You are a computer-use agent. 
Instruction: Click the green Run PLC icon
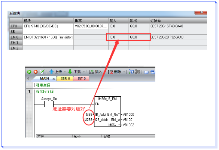[x=29, y=72]
